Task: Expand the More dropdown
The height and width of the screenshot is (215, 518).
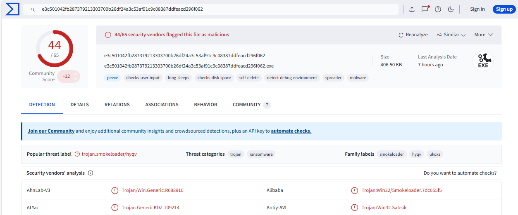Action: click(x=483, y=35)
